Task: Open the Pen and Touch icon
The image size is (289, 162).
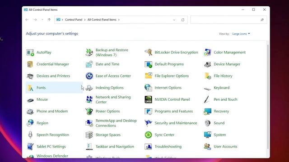Action: pos(207,99)
